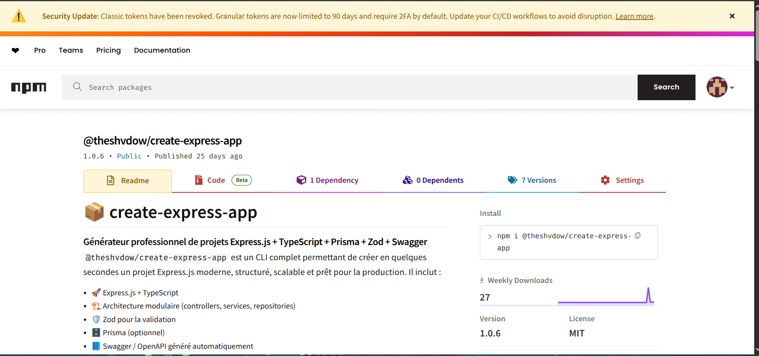Switch to the Code tab
Image resolution: width=759 pixels, height=356 pixels.
(223, 180)
